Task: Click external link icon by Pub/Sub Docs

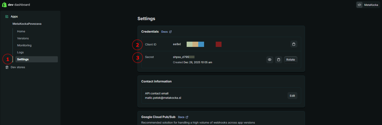Action: 187,117
